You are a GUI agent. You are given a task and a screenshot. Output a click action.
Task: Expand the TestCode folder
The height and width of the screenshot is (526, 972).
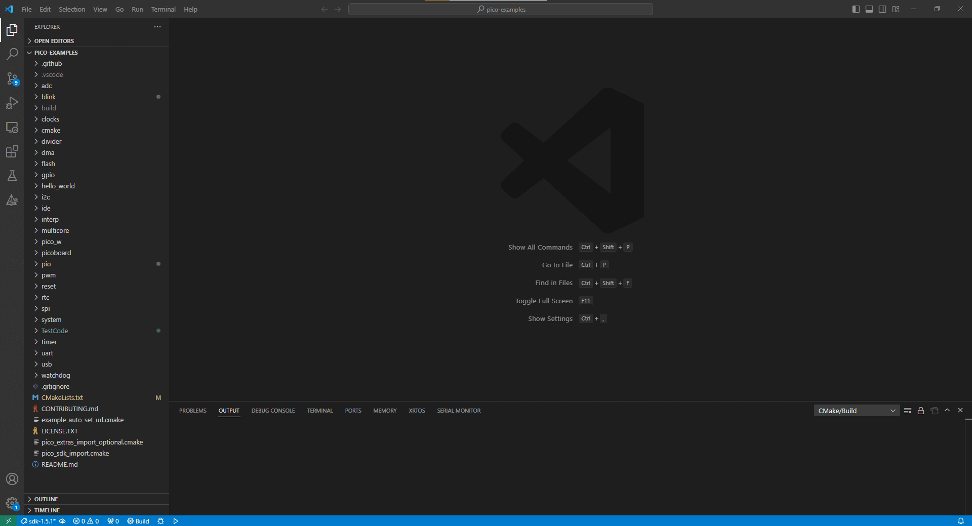coord(97,331)
